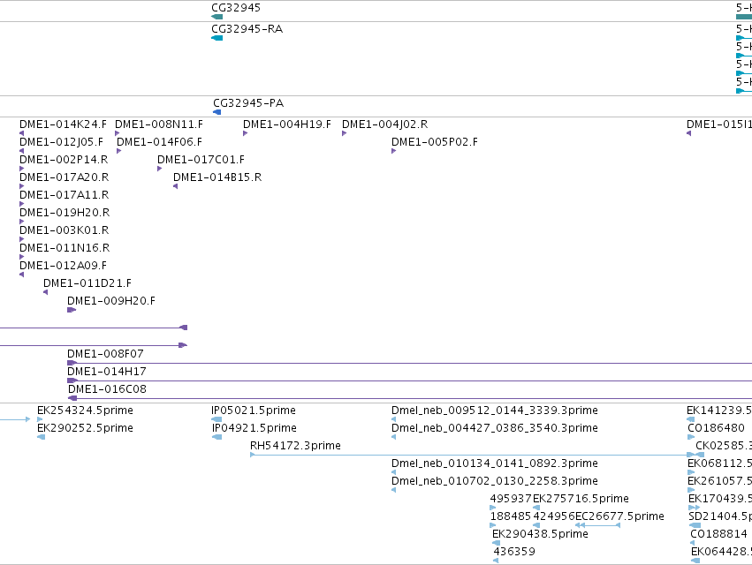
Task: Select EST EK290438.5prime
Action: (540, 534)
